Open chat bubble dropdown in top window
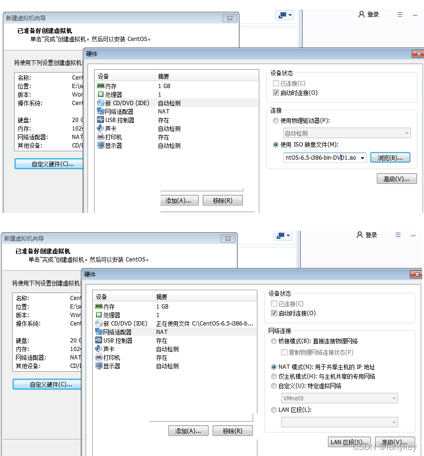The image size is (424, 456). pos(285,15)
